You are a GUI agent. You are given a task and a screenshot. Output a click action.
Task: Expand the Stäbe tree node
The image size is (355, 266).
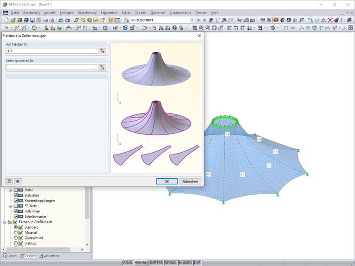point(10,190)
